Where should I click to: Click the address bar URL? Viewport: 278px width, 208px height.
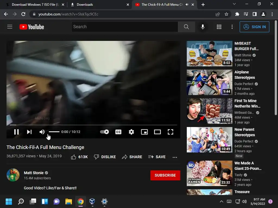click(68, 14)
